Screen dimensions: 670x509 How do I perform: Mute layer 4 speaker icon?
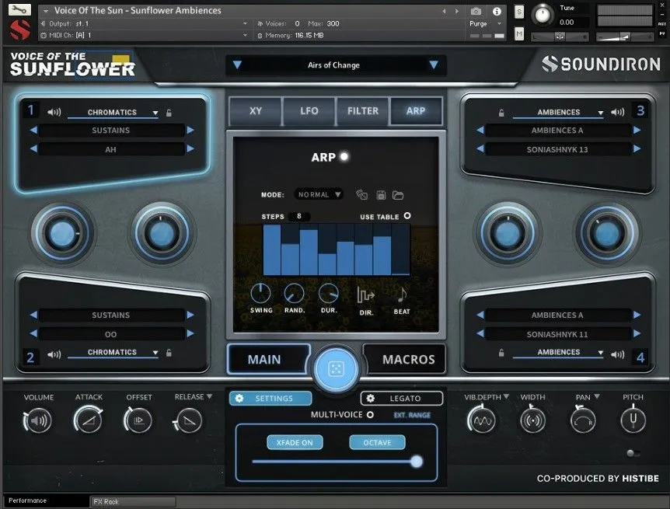tap(617, 354)
